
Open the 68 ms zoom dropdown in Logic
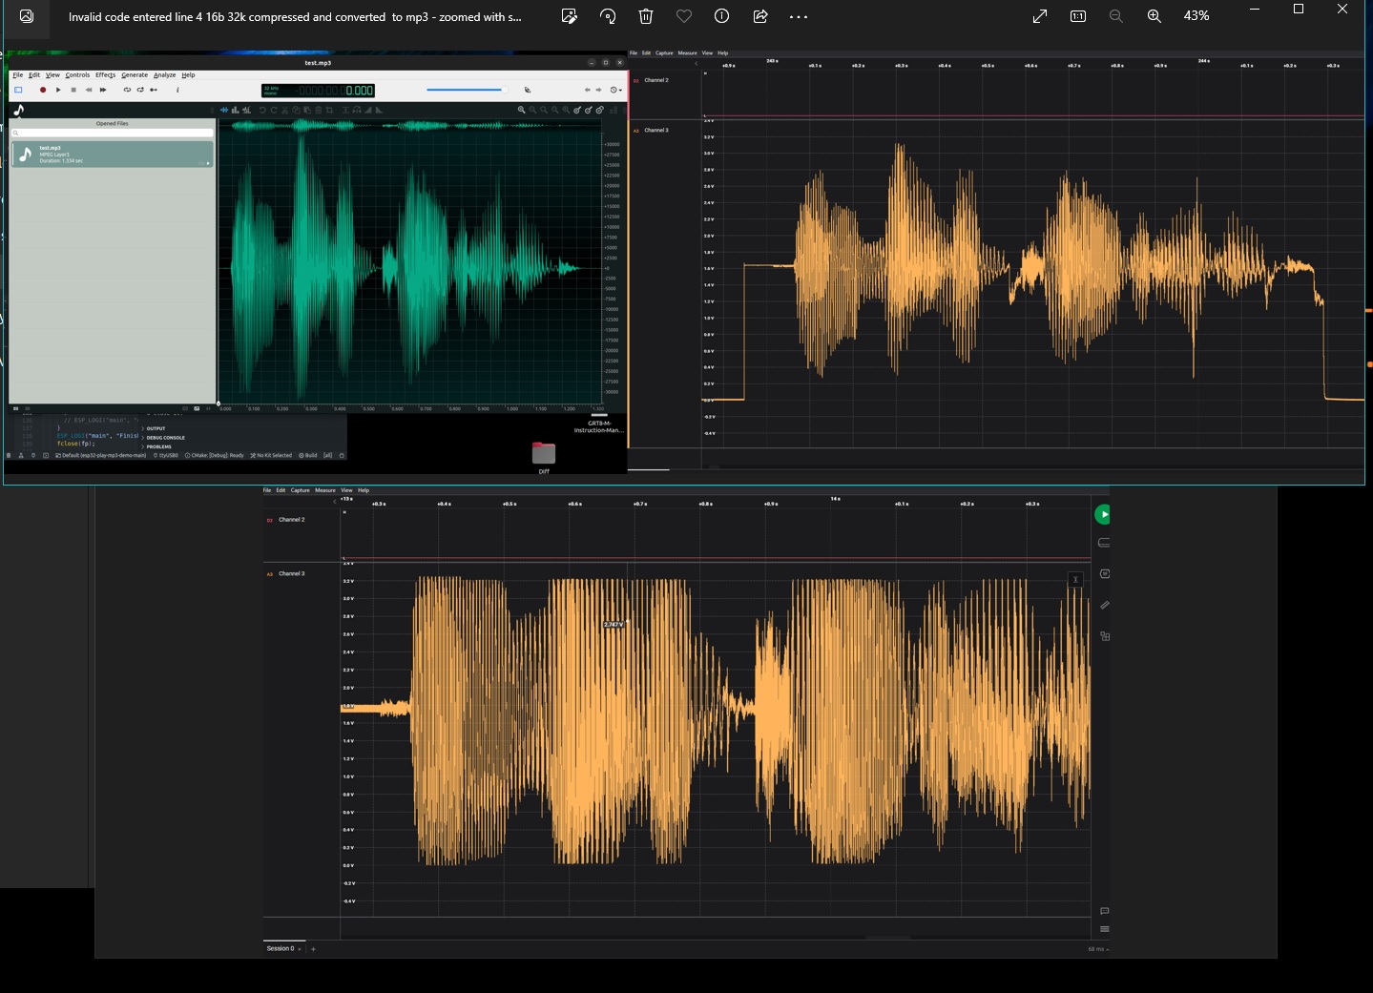click(1098, 949)
